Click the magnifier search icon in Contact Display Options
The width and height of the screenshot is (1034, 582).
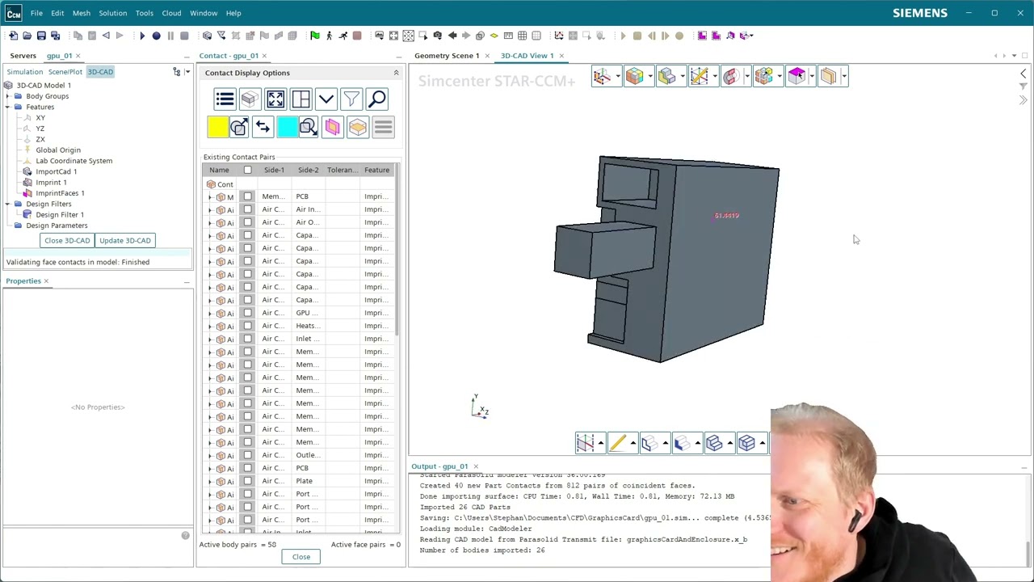[x=376, y=99]
